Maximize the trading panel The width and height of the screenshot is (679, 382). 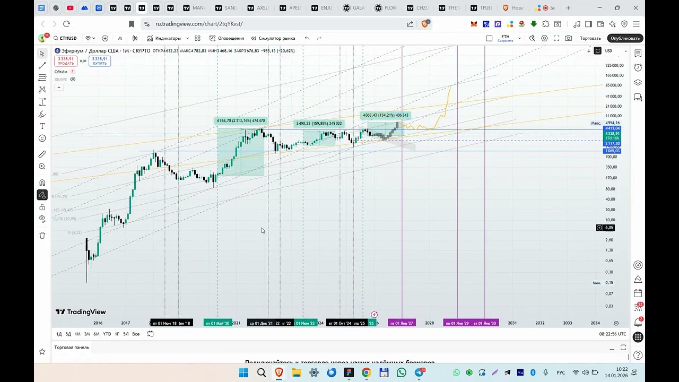[623, 348]
